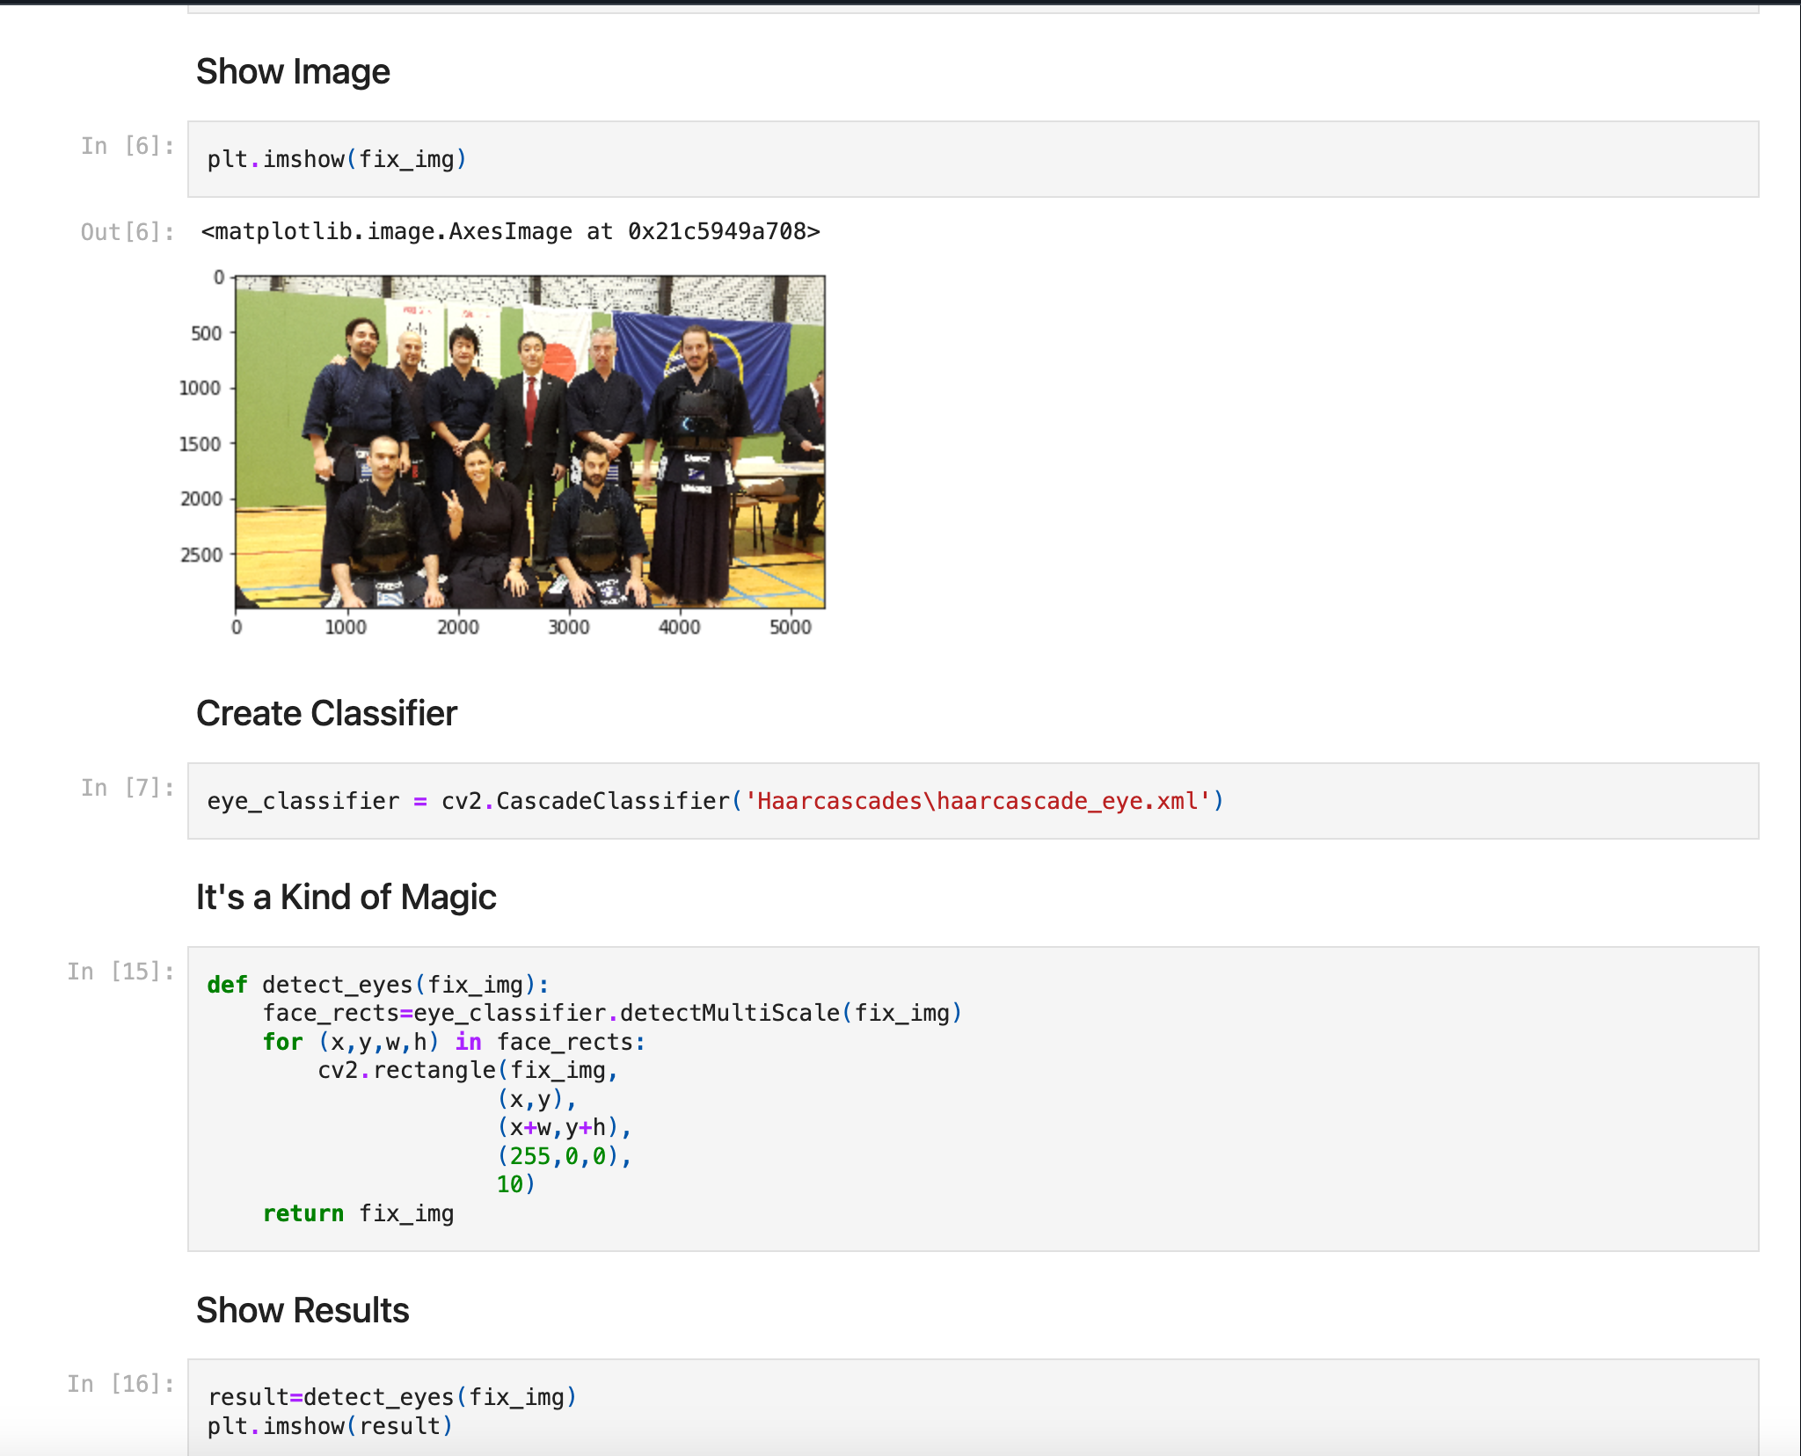
Task: Select the Show Image heading
Action: pyautogui.click(x=293, y=72)
